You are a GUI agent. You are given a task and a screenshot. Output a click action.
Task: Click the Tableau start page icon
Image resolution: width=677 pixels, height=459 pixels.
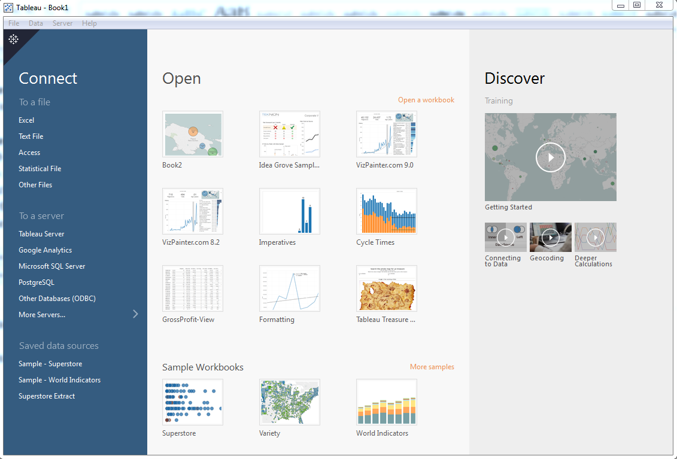pyautogui.click(x=13, y=39)
